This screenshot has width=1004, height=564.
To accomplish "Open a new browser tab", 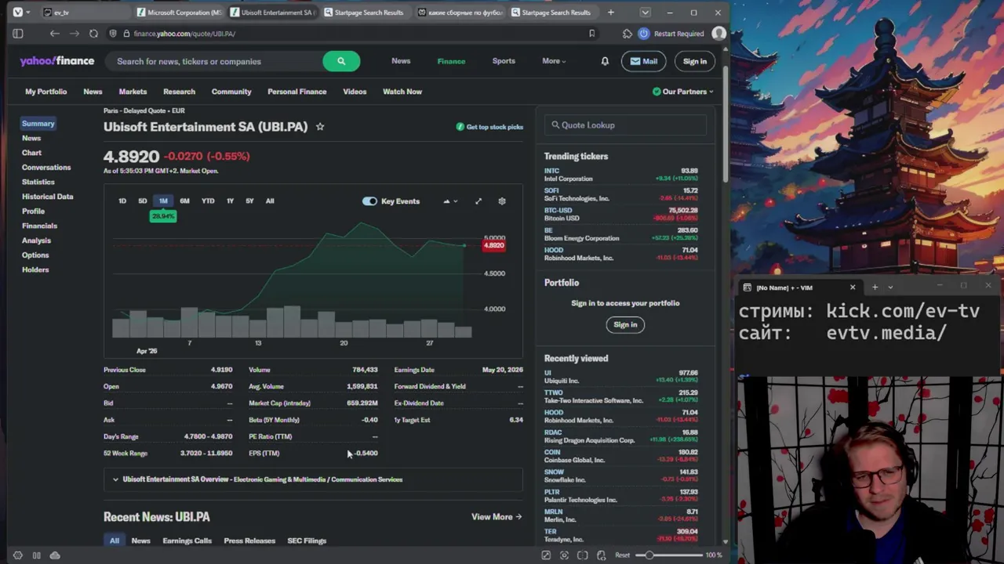I will (x=610, y=13).
